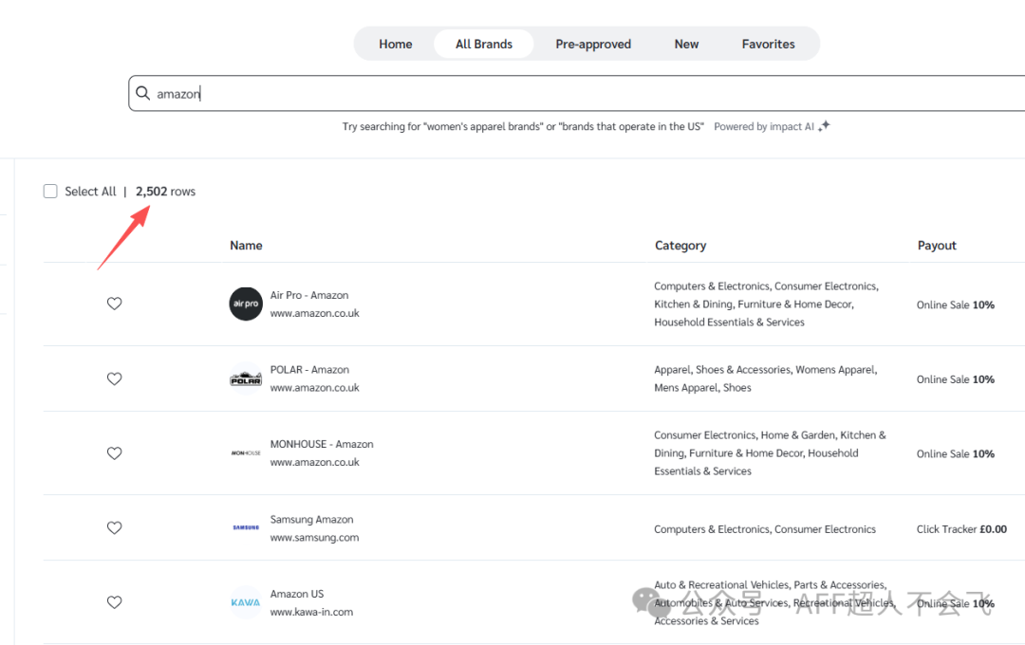
Task: Switch to the Home tab
Action: click(396, 44)
